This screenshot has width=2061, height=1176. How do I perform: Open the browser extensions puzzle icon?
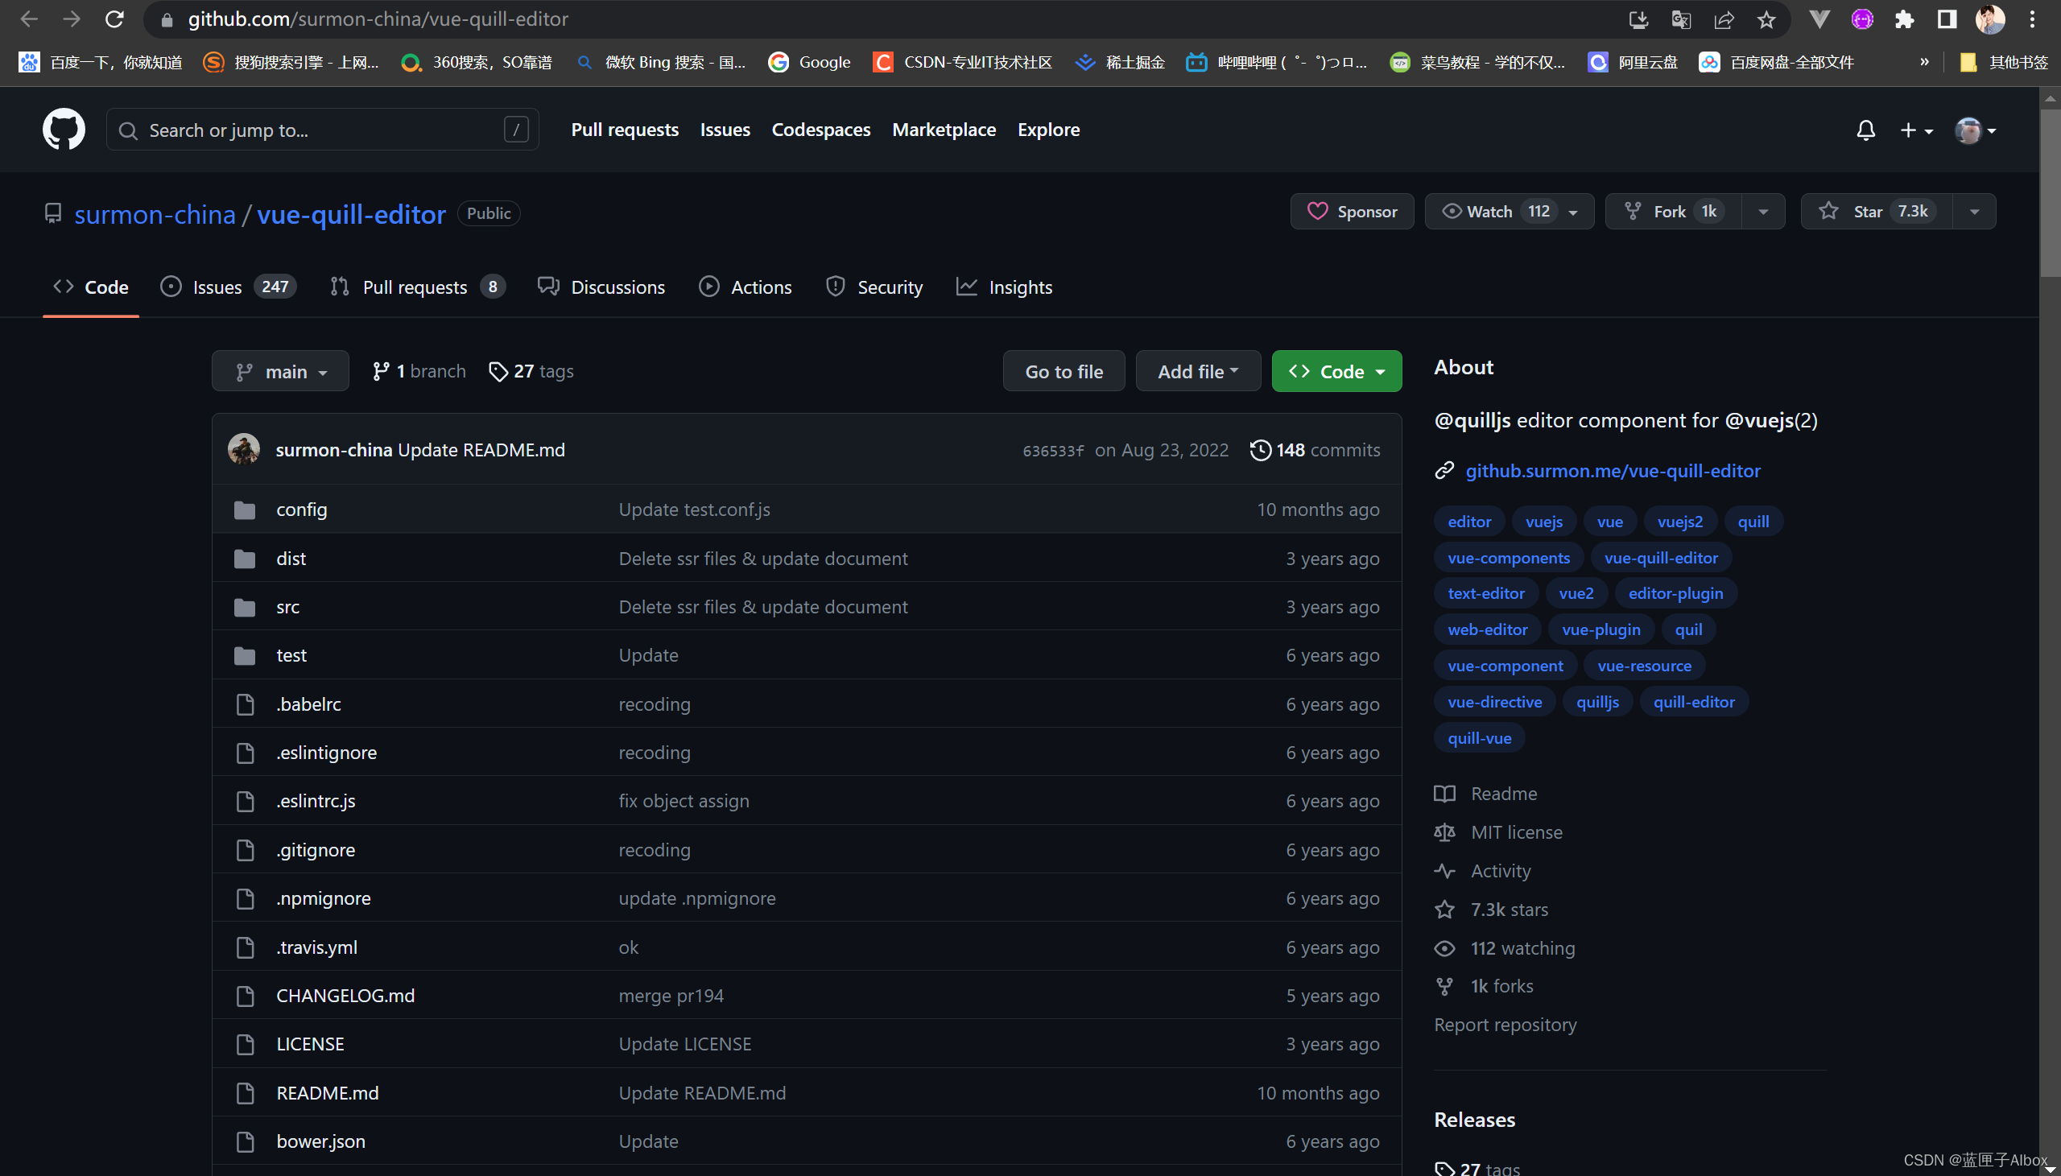tap(1903, 19)
